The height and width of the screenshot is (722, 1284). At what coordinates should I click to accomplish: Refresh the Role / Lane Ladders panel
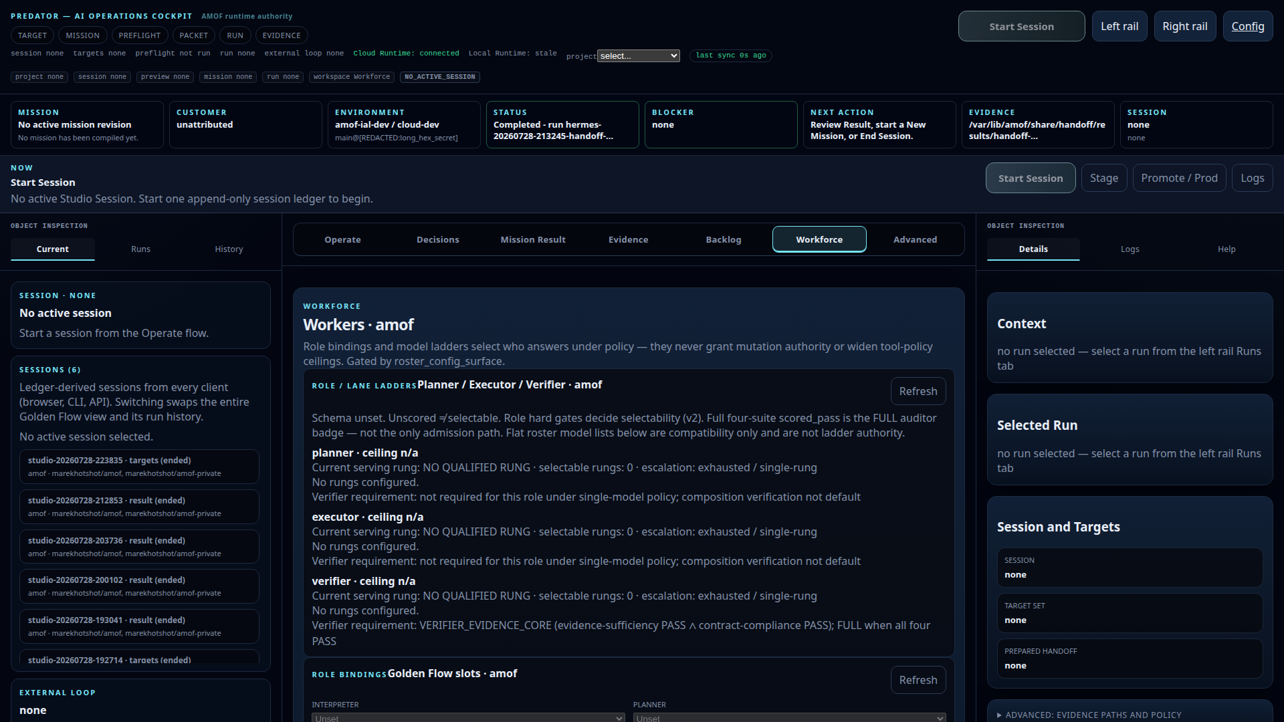coord(918,391)
